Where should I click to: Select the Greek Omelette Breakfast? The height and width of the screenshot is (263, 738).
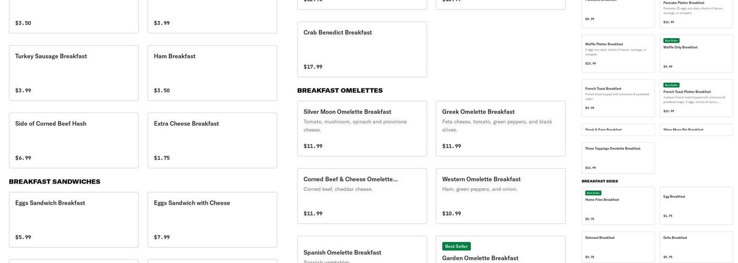click(x=501, y=128)
